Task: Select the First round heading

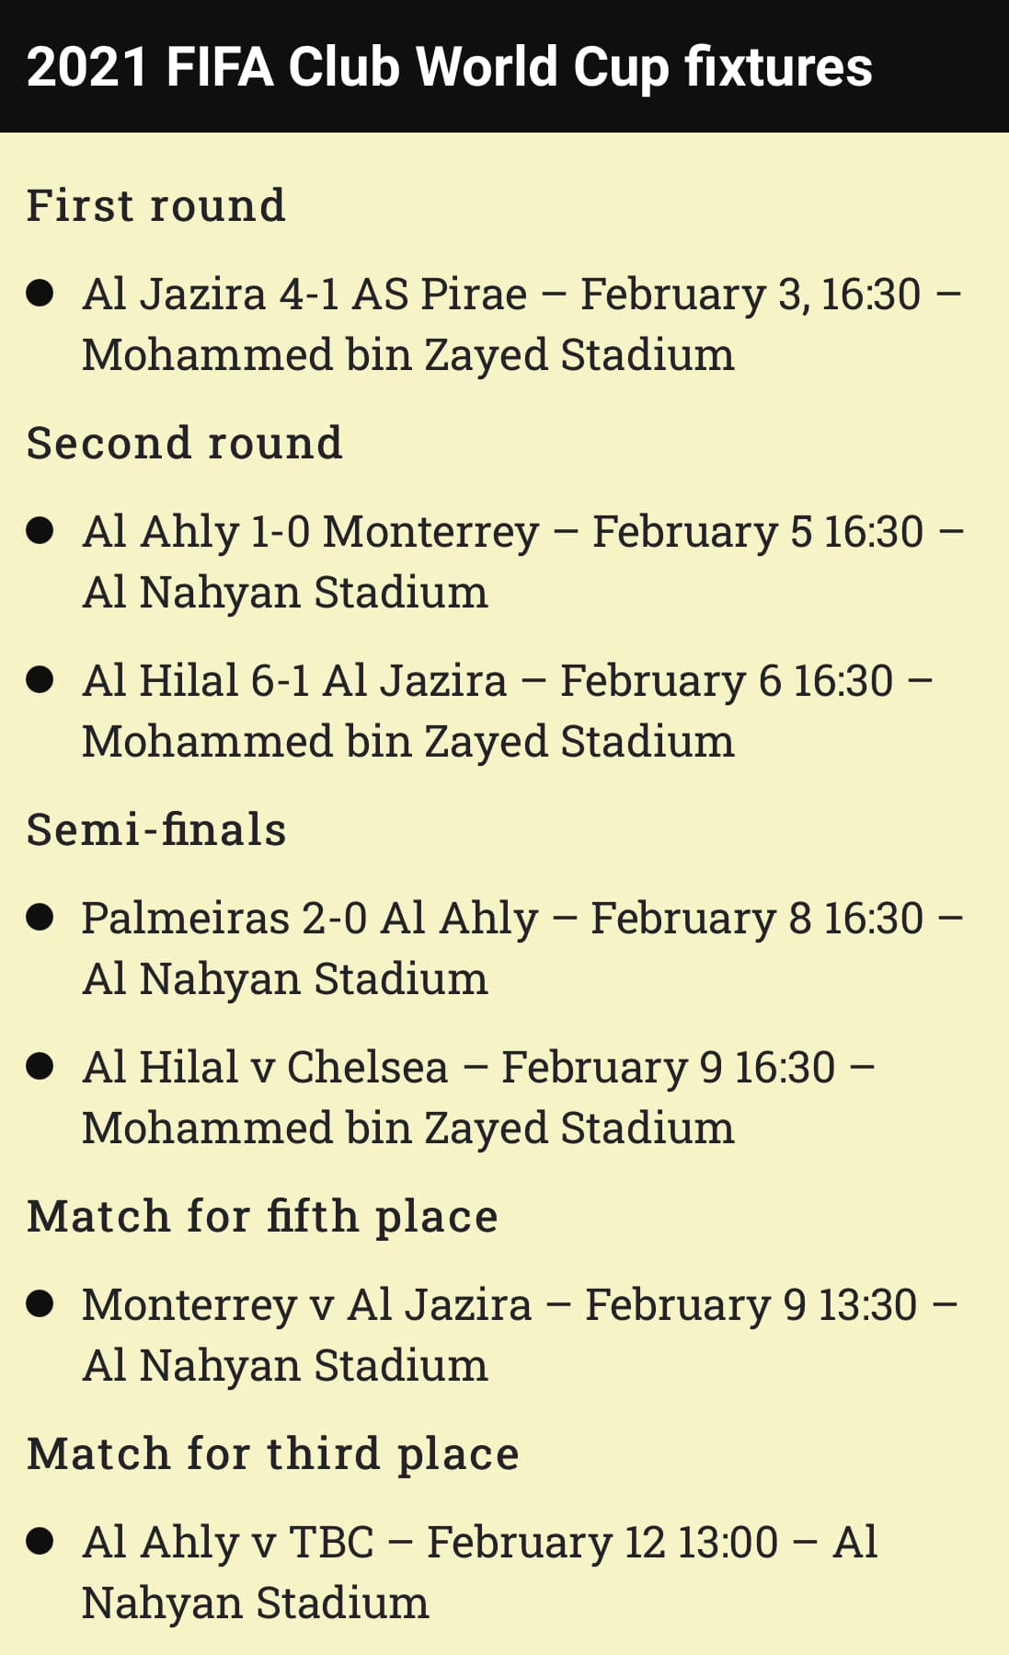Action: point(155,205)
